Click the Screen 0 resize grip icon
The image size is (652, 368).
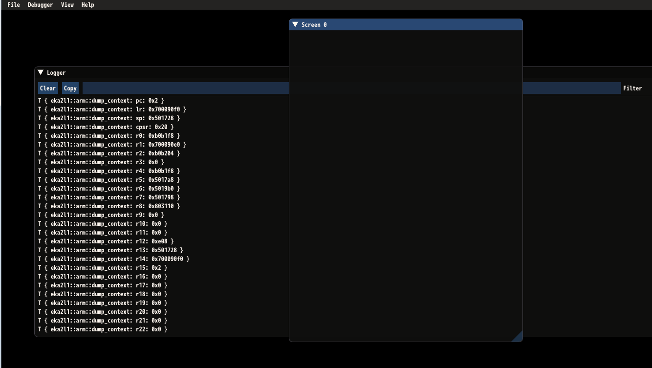(x=518, y=337)
